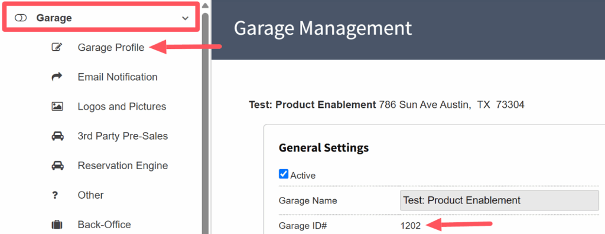This screenshot has height=234, width=605.
Task: Click the sidebar scrollbar up arrow
Action: [205, 5]
